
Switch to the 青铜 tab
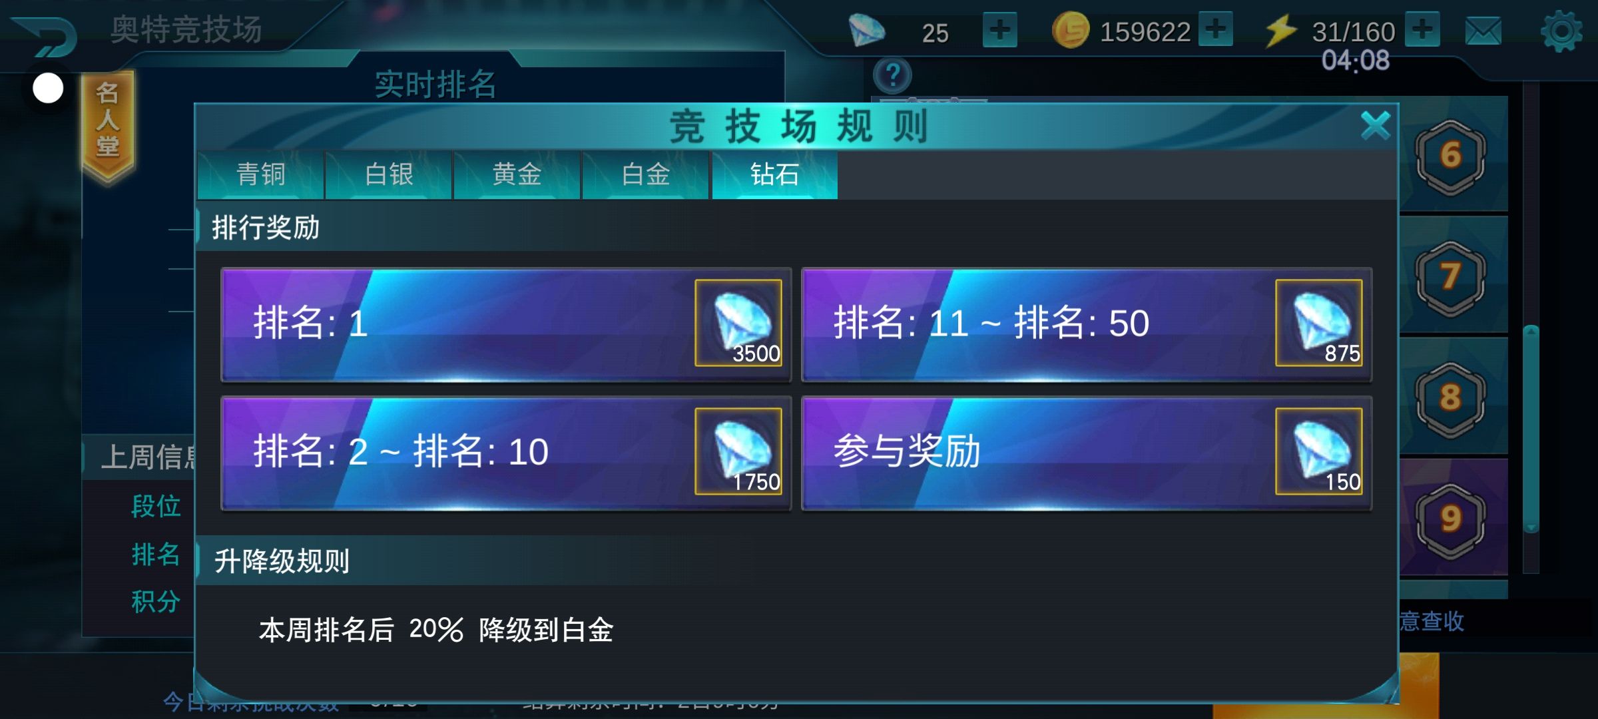pyautogui.click(x=260, y=175)
